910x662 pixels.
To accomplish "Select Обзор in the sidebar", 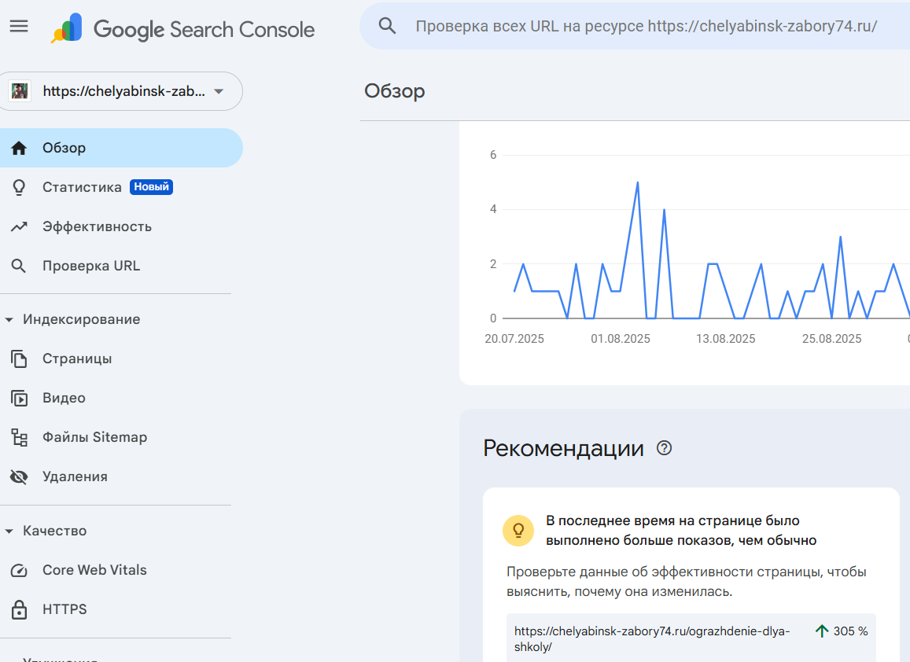I will pos(64,148).
